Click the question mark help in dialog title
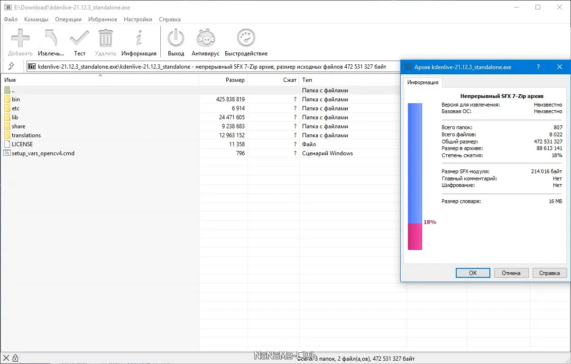This screenshot has width=571, height=364. (538, 67)
